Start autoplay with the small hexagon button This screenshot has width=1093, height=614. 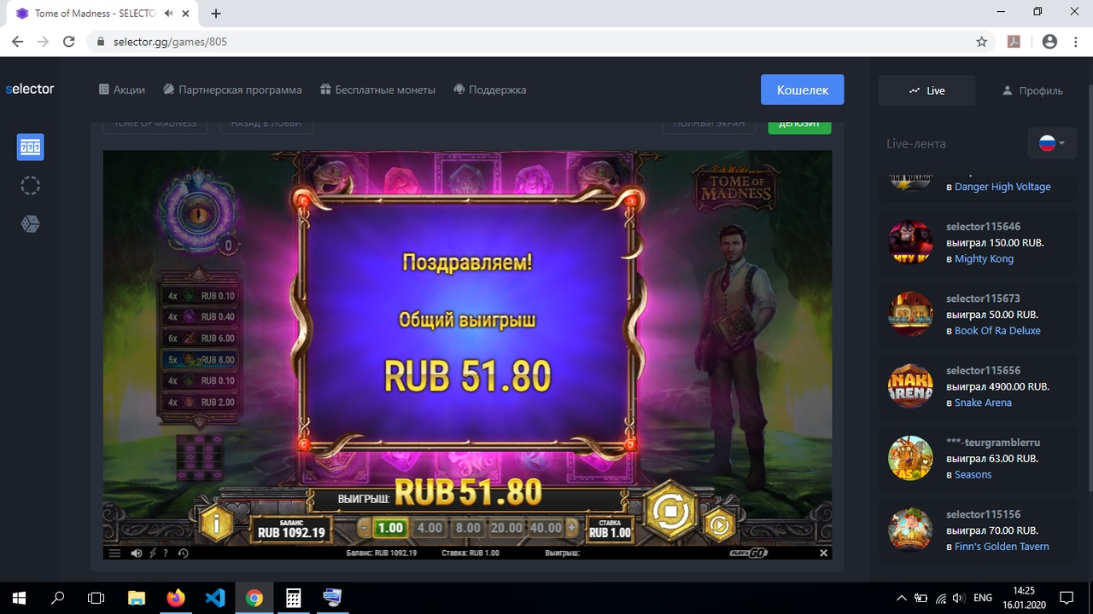(x=719, y=526)
